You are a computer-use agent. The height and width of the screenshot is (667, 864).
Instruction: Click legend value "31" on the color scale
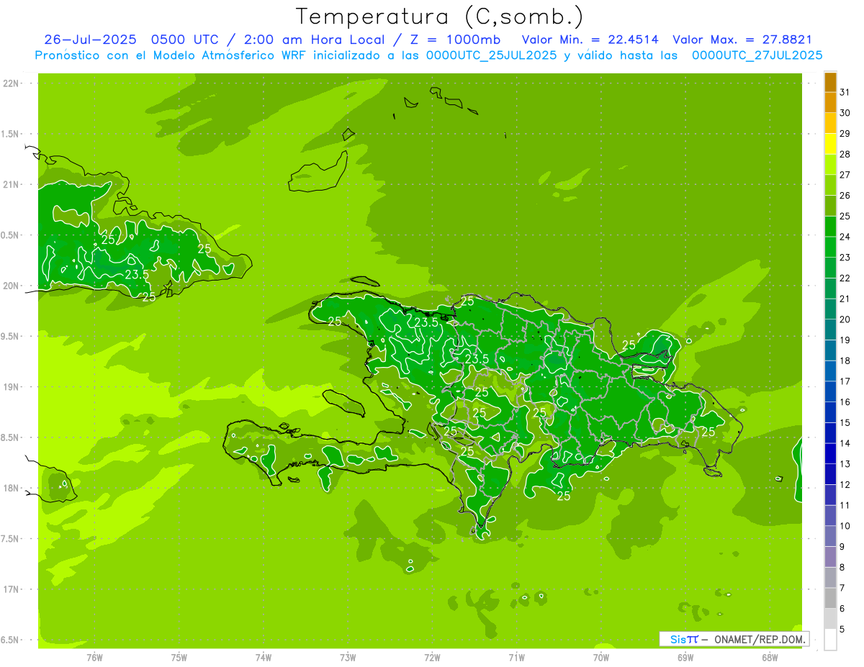click(845, 91)
